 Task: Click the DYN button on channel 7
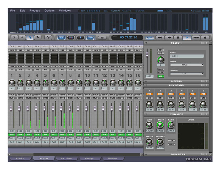coord(62,66)
